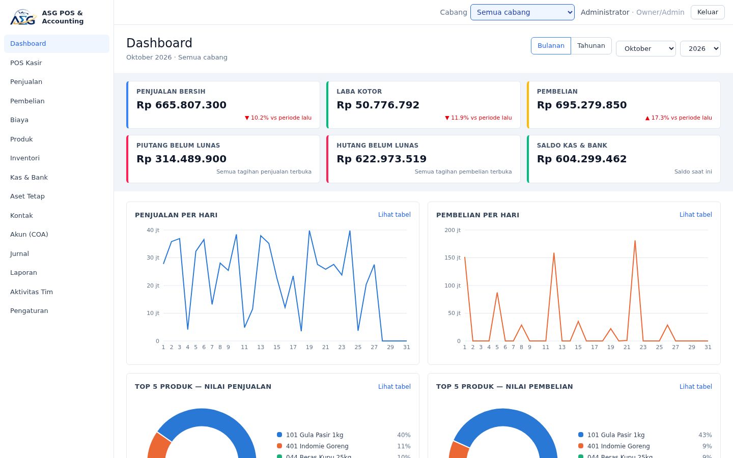Open the Kontak page
The height and width of the screenshot is (458, 733).
57,215
